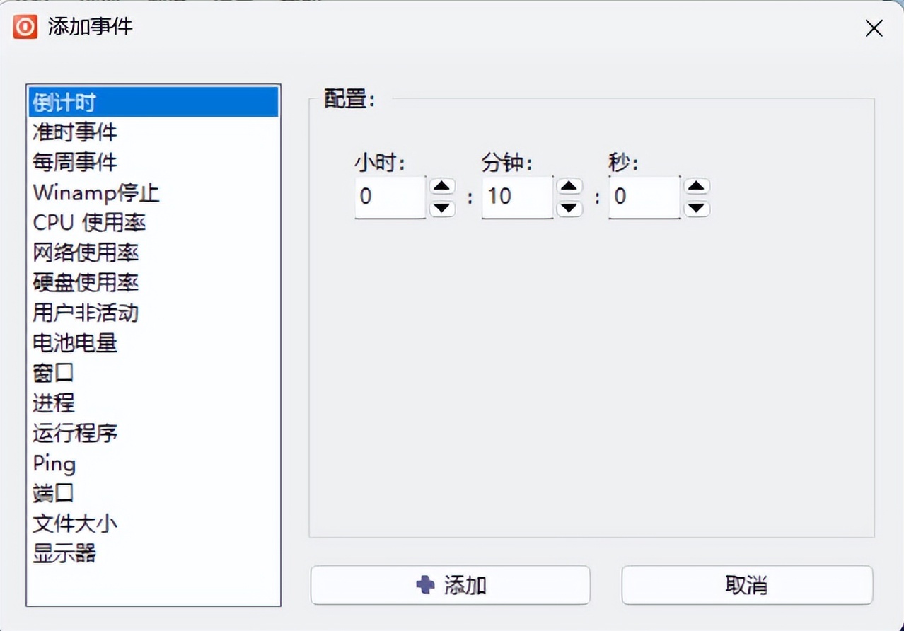Decrease the seconds value with down arrow
The height and width of the screenshot is (631, 904).
697,208
